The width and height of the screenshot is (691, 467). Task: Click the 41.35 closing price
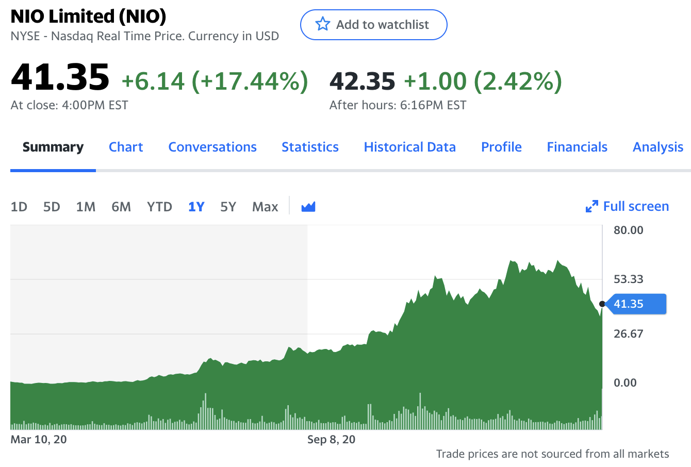[60, 77]
